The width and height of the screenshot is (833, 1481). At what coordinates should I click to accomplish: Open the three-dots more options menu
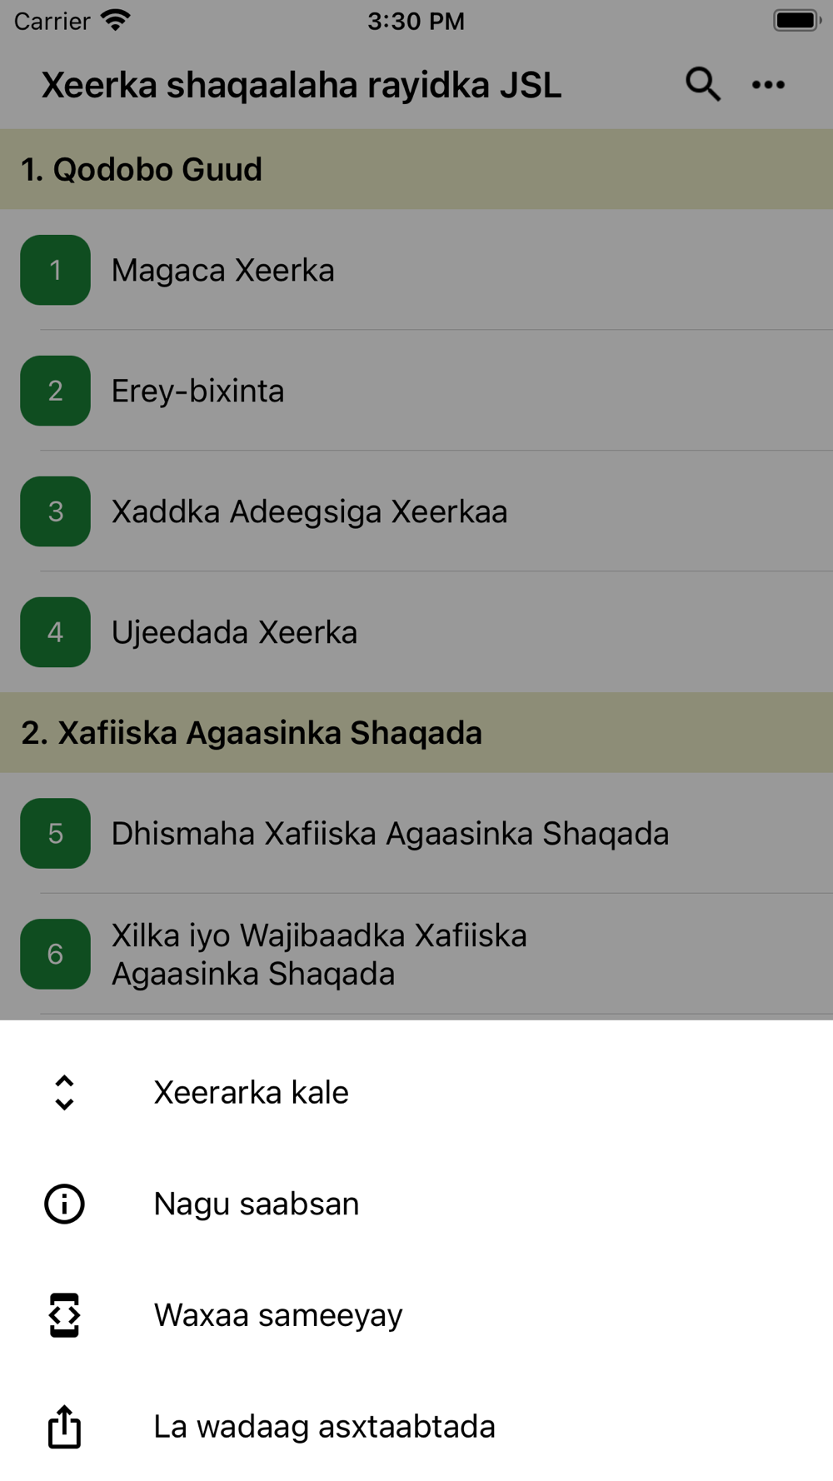pyautogui.click(x=768, y=84)
